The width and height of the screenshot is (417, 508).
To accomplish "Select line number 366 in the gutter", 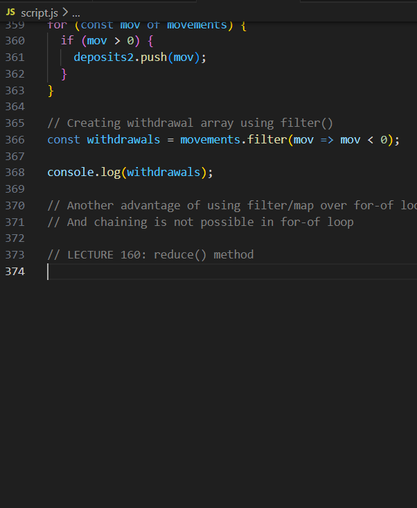I will (15, 139).
